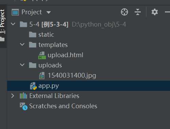
Task: Collapse the templates folder chevron
Action: 22,44
